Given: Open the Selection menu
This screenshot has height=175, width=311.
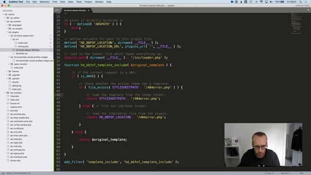Looking at the screenshot, I should point(44,2).
